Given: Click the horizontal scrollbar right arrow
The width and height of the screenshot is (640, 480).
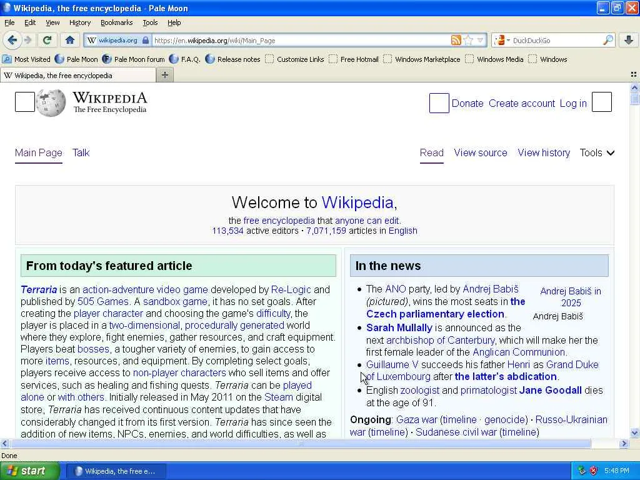Looking at the screenshot, I should pyautogui.click(x=624, y=443).
